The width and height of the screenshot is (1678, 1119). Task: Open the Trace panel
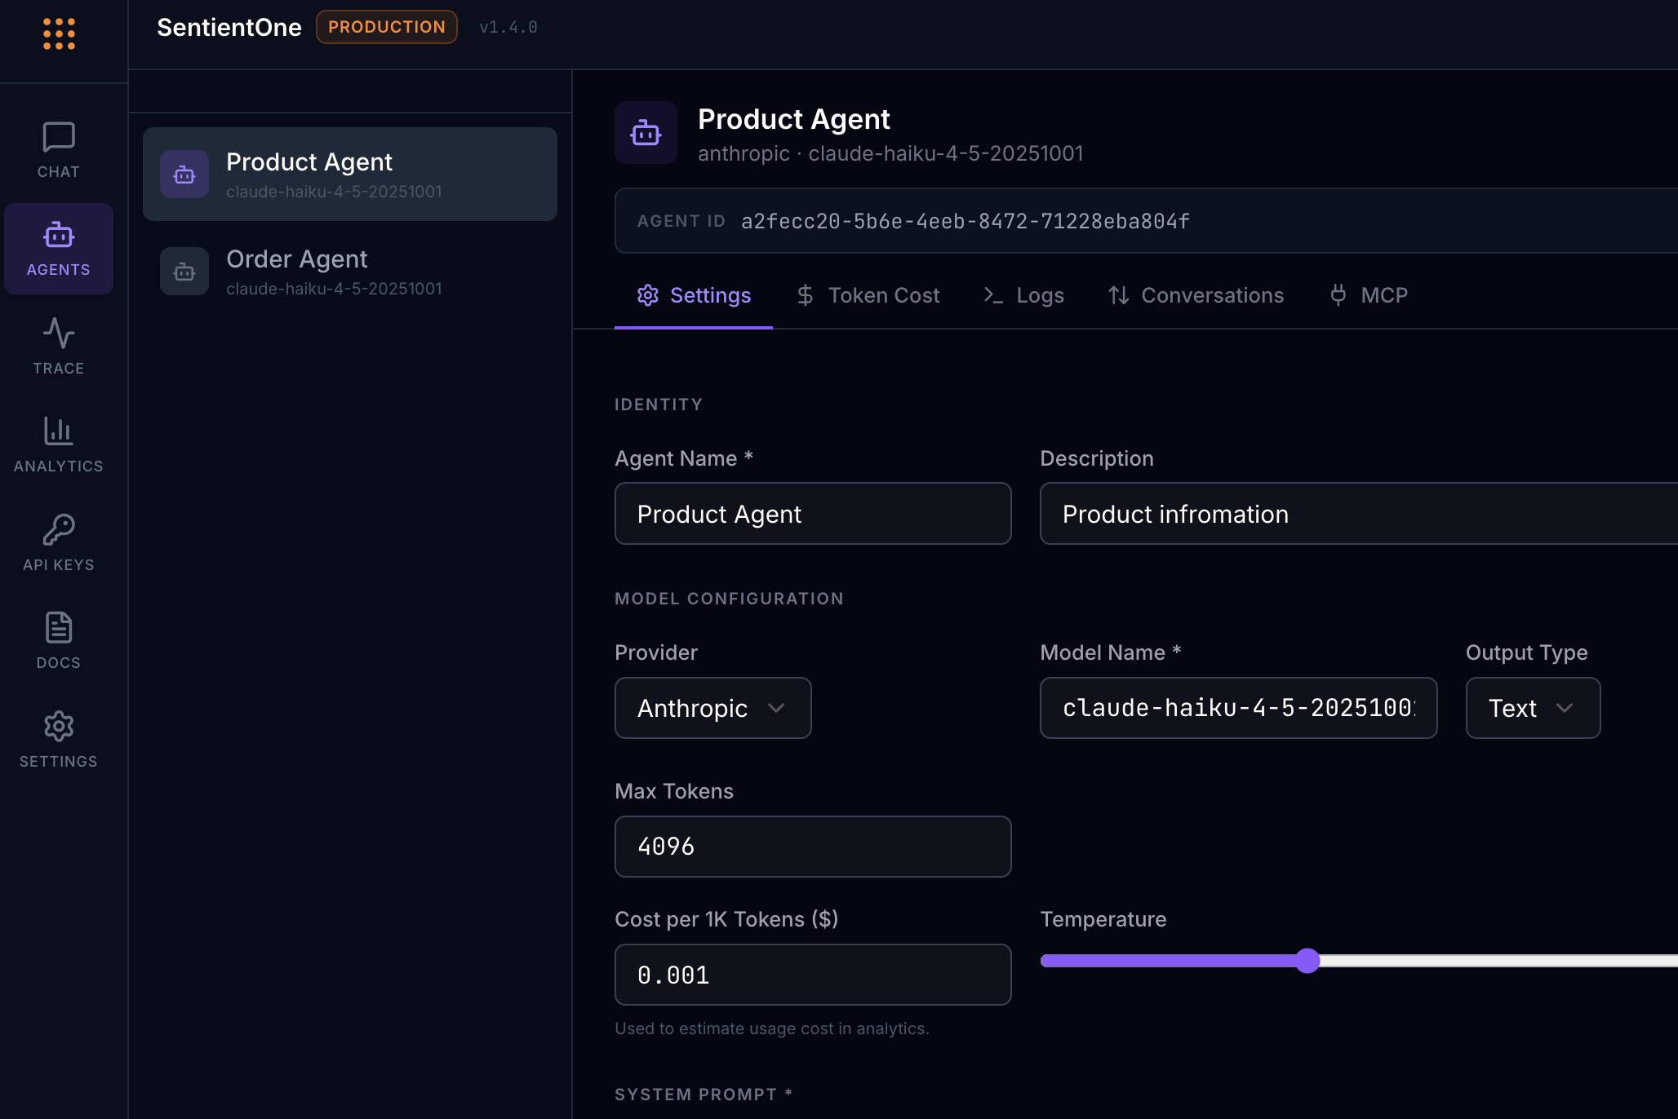58,346
